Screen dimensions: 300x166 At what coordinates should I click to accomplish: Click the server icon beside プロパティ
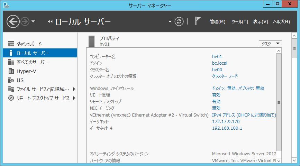[91, 41]
